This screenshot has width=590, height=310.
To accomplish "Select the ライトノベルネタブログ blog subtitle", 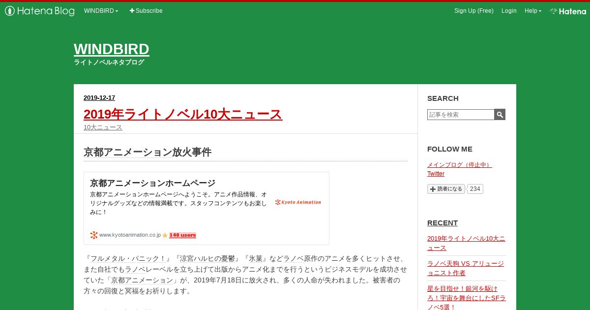I will click(x=109, y=62).
